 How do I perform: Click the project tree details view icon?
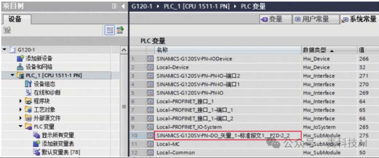[109, 31]
